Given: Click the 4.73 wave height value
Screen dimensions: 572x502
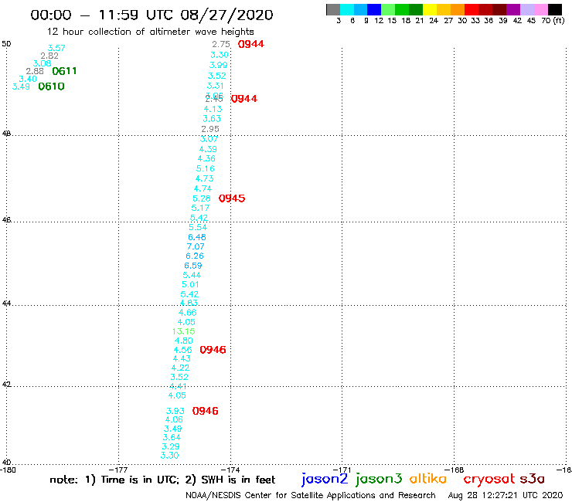Looking at the screenshot, I should point(204,178).
